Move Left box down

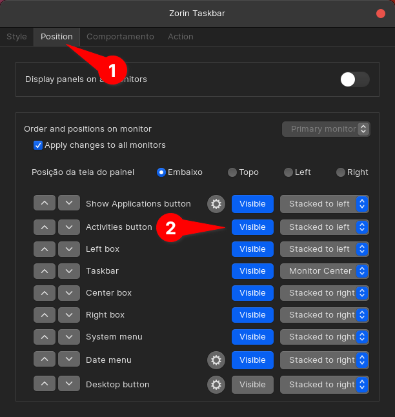[x=69, y=249]
